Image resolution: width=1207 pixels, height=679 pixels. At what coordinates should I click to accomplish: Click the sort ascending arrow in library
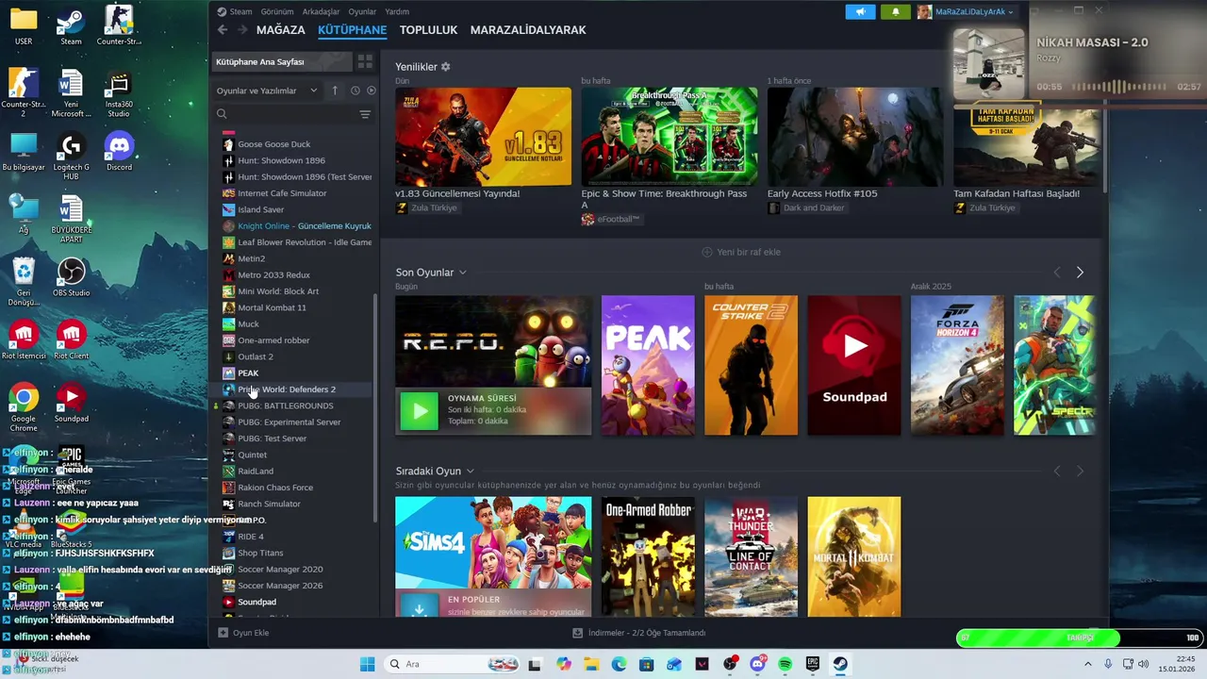335,91
